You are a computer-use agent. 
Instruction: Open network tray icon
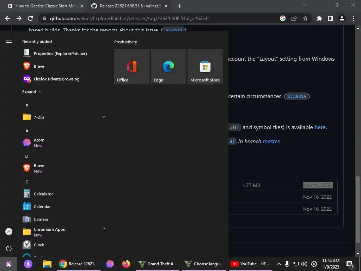(x=296, y=264)
